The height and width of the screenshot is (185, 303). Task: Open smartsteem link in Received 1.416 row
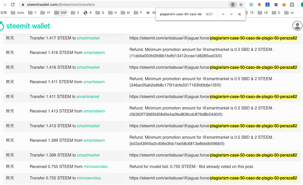pyautogui.click(x=94, y=53)
